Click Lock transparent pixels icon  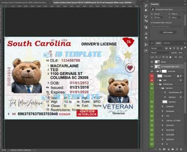point(156,57)
